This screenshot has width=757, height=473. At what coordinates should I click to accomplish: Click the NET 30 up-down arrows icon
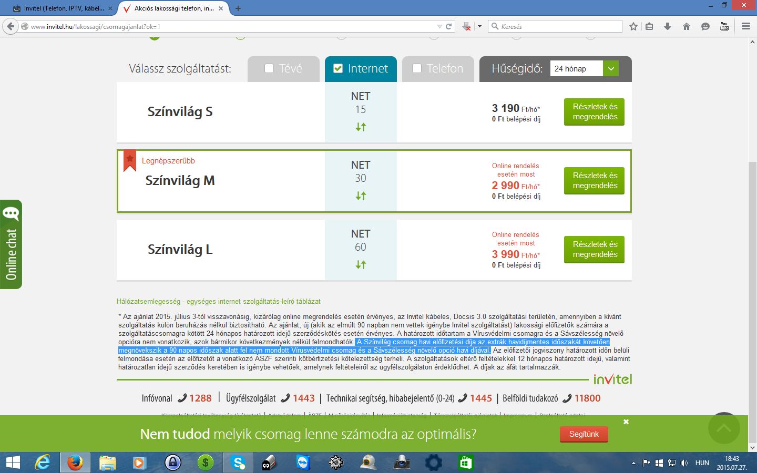pos(361,196)
